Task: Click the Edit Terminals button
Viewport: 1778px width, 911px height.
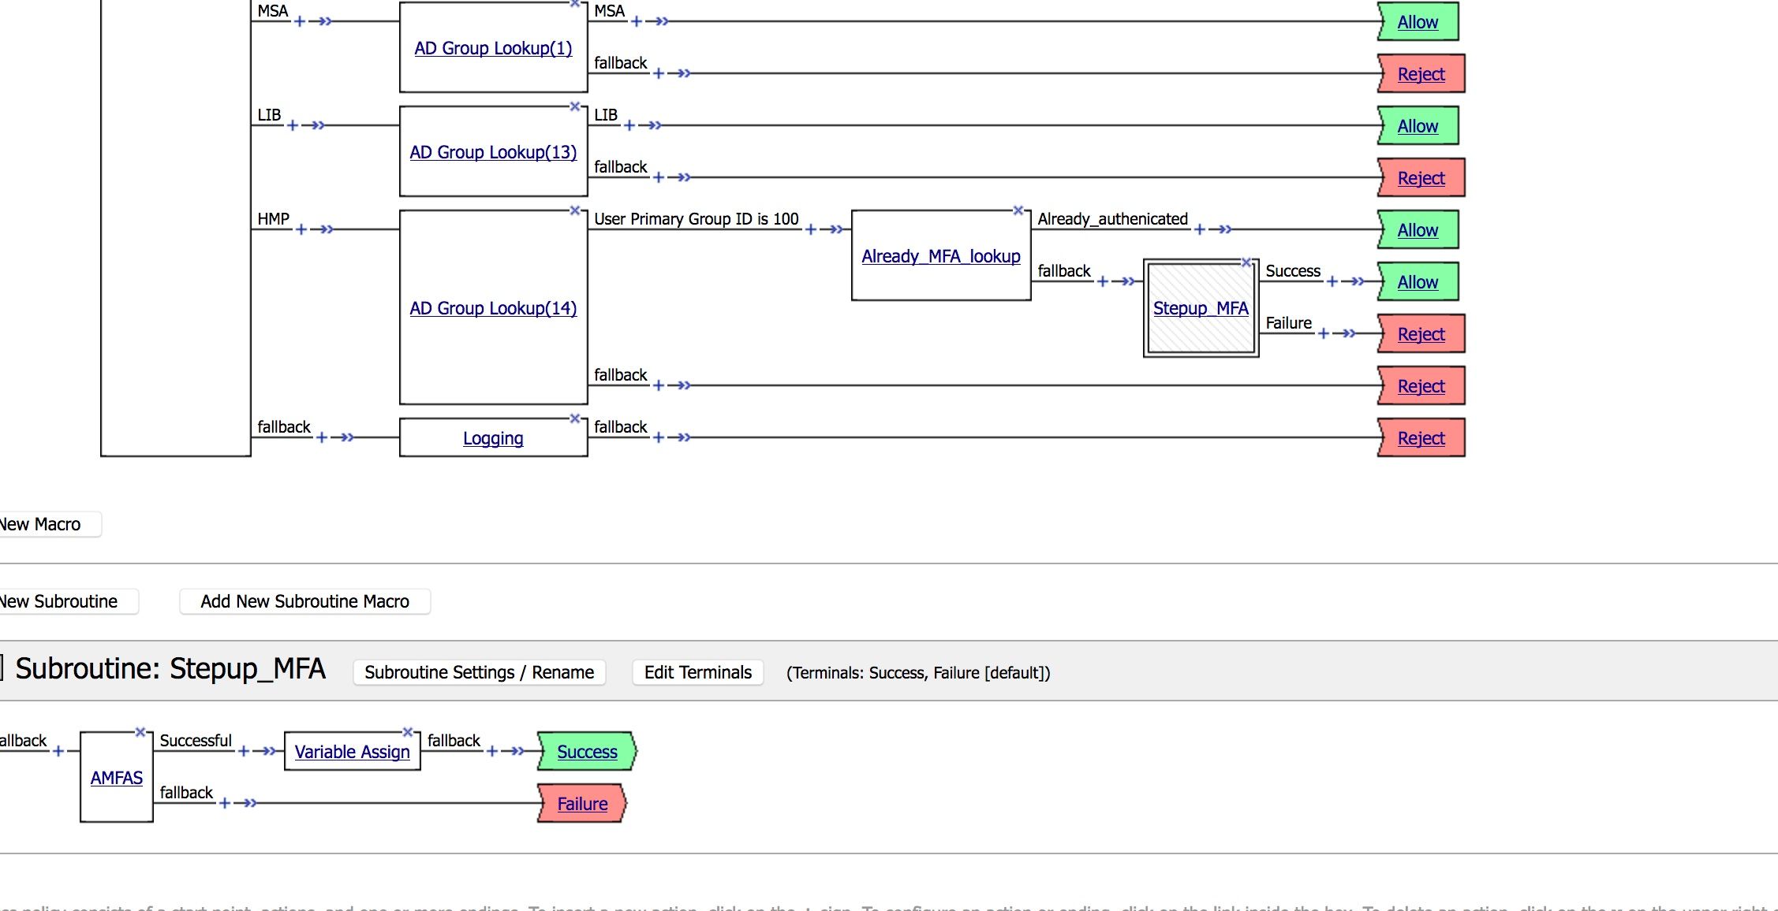Action: click(697, 672)
